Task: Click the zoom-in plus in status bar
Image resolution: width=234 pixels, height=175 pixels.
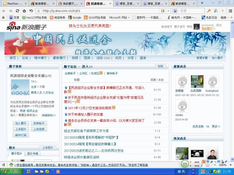Action: click(230, 165)
